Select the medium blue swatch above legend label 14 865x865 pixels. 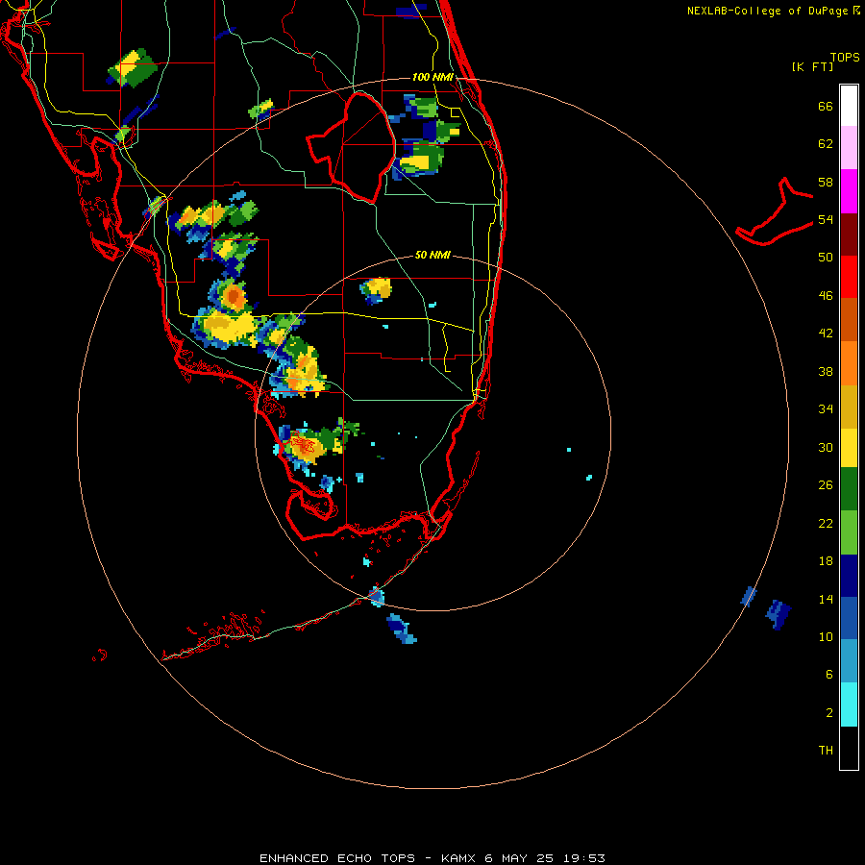coord(849,618)
